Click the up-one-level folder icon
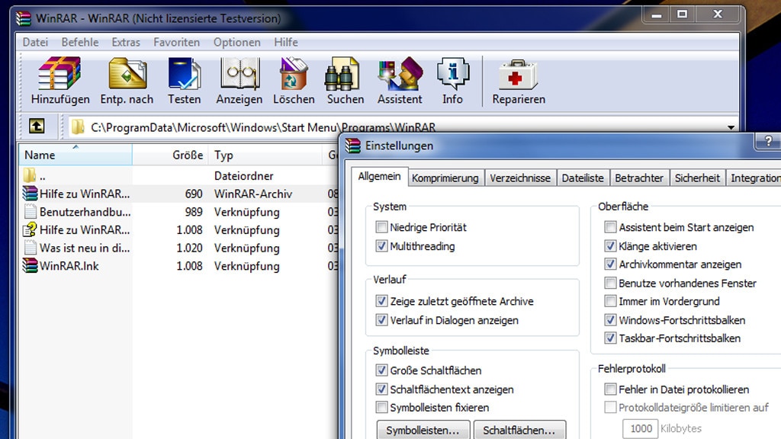 [x=37, y=126]
